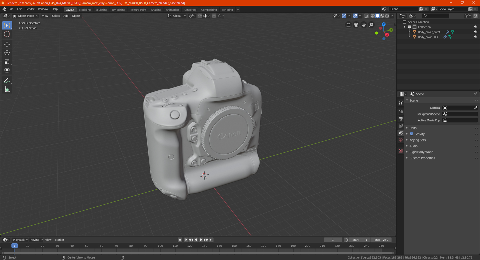480x260 pixels.
Task: Hide Body_pivot.003 with eye icon
Action: [x=475, y=37]
